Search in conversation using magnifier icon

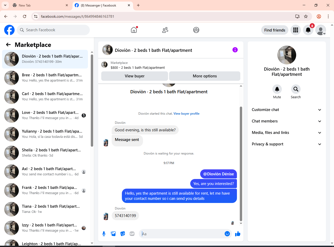pyautogui.click(x=296, y=89)
